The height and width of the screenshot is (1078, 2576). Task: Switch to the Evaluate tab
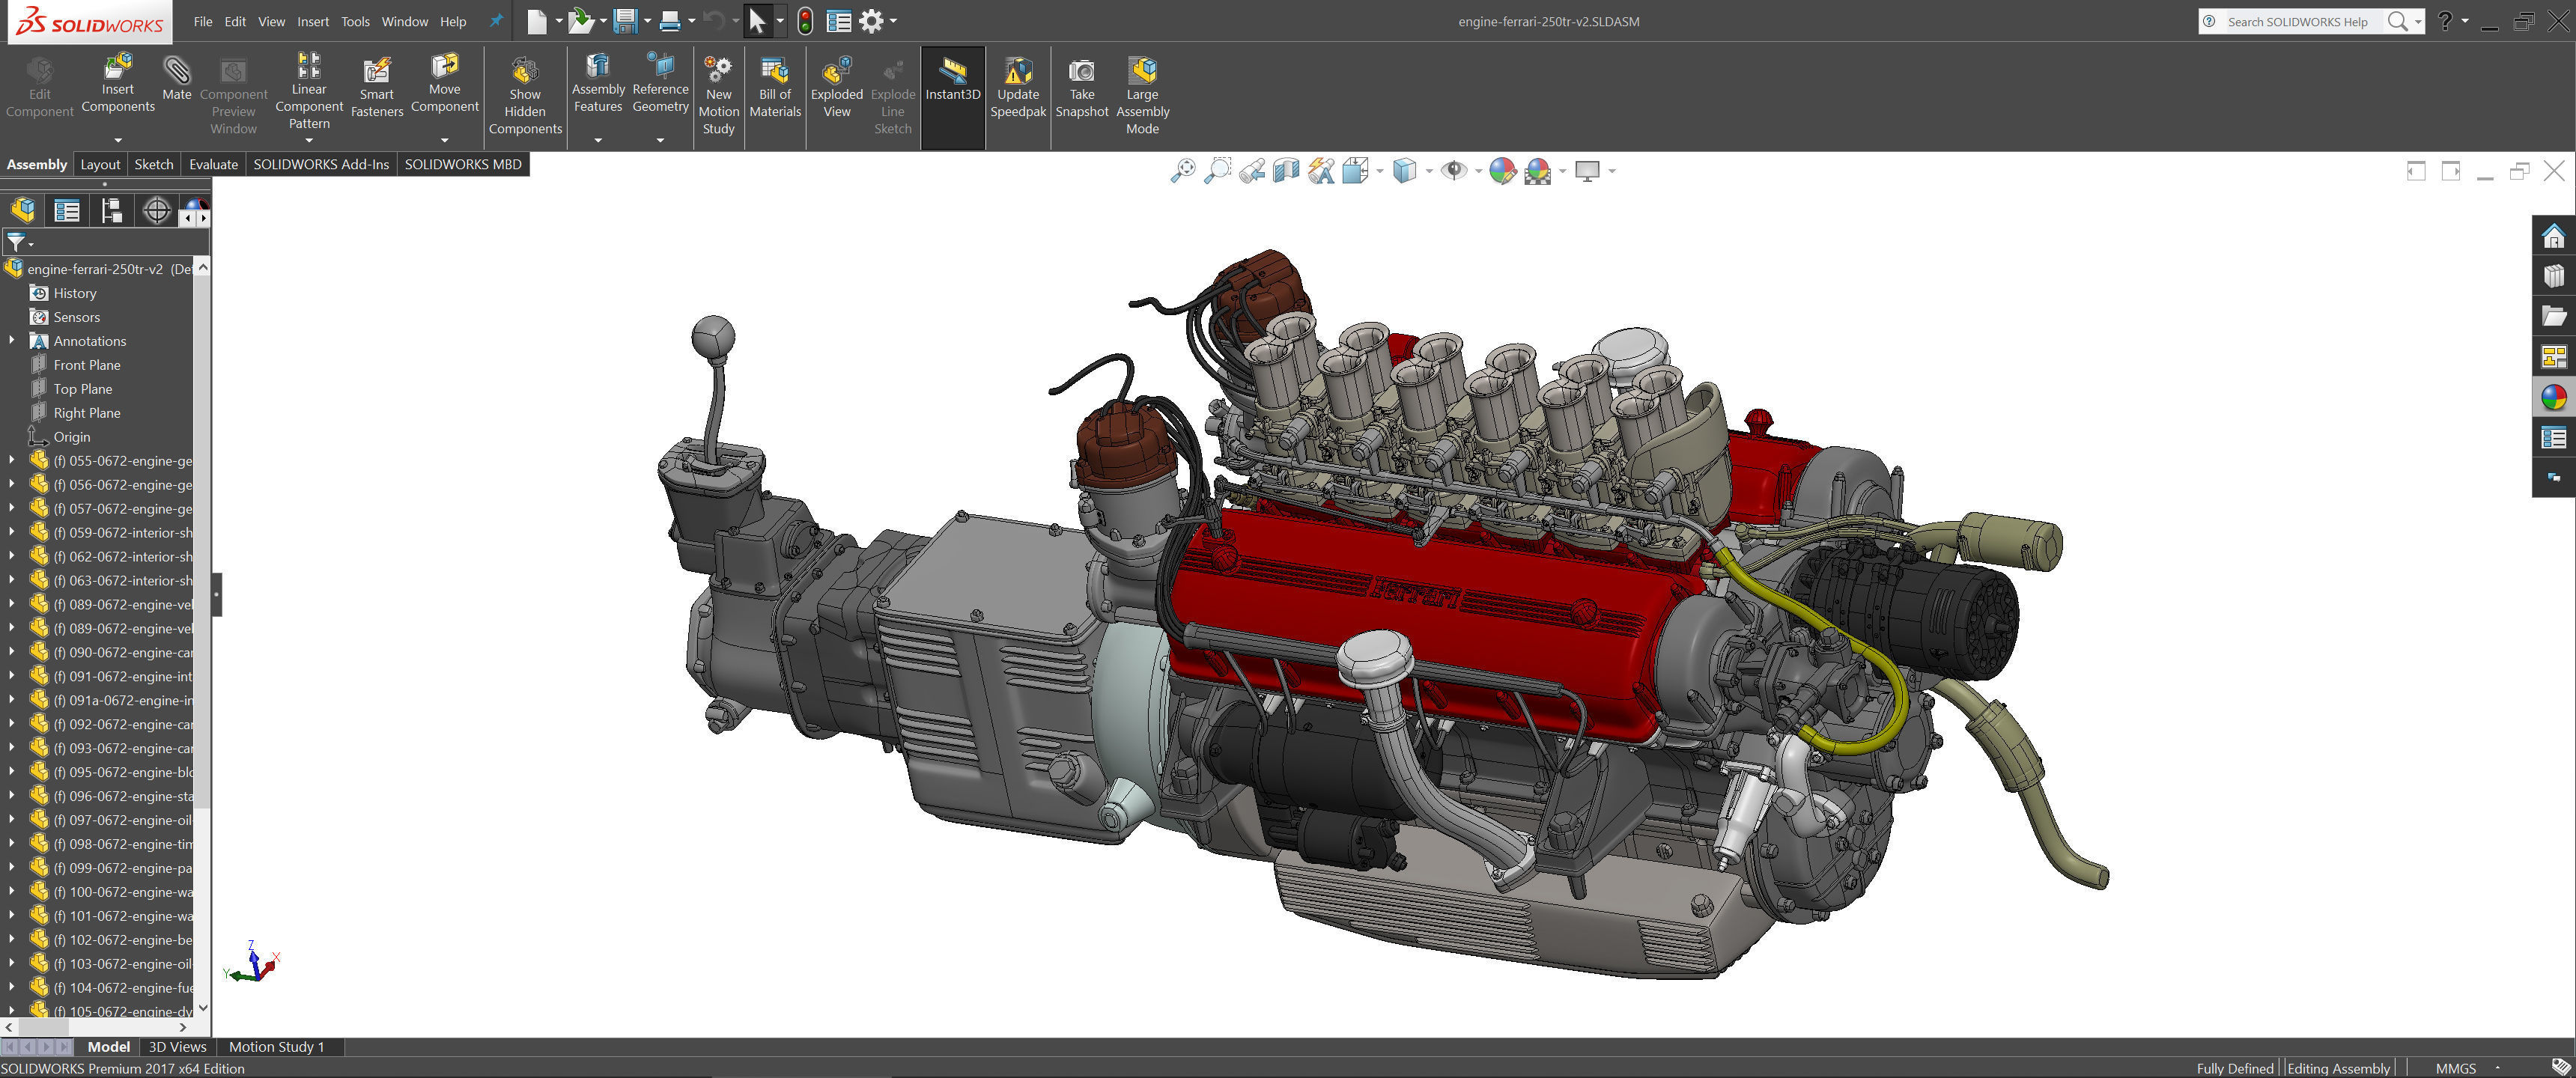point(213,164)
